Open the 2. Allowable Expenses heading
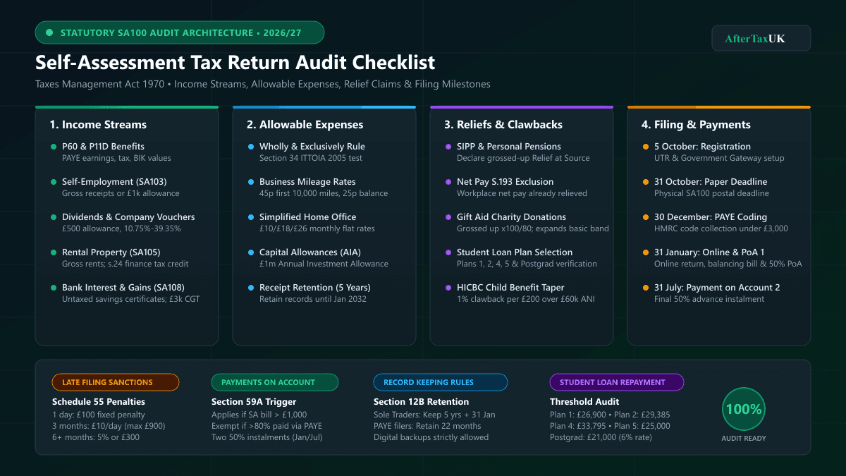Screen dimensions: 846x476 coord(305,125)
